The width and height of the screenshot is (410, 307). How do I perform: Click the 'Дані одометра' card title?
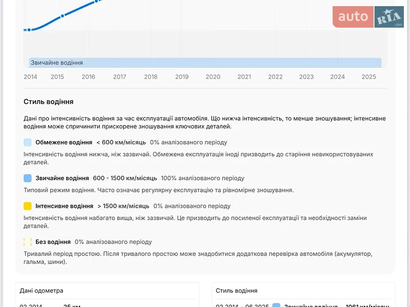pyautogui.click(x=42, y=291)
